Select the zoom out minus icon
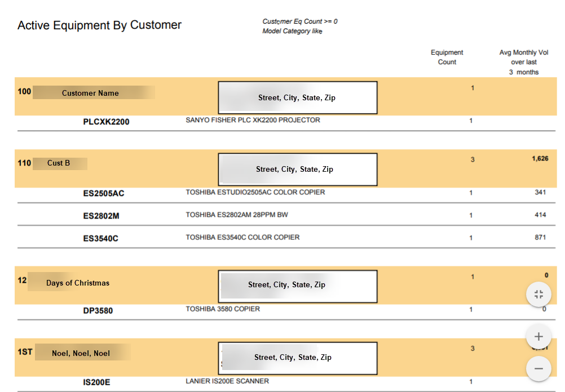Screen dimensions: 565x392 click(538, 368)
